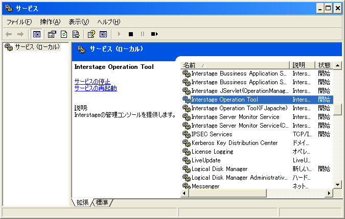Click ドメイ... description cell of Kerberos
Viewport: 345px width, 219px height.
[301, 143]
